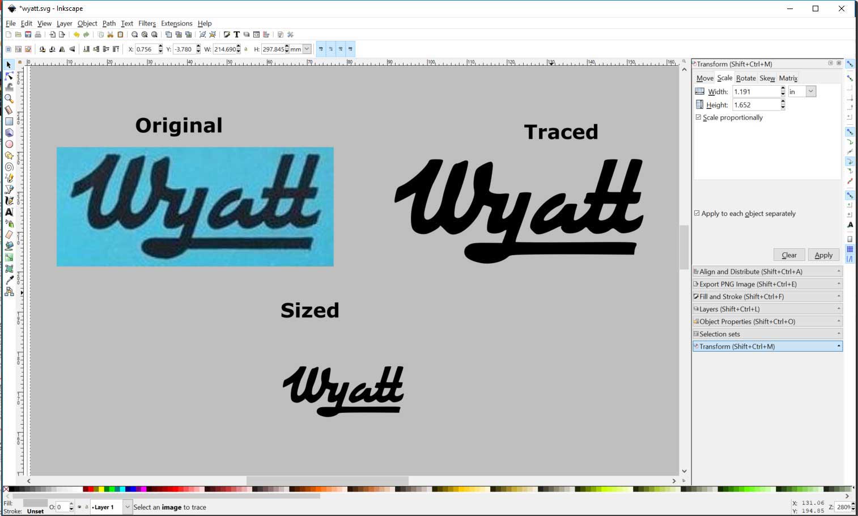Expand Selection sets panel

[767, 334]
